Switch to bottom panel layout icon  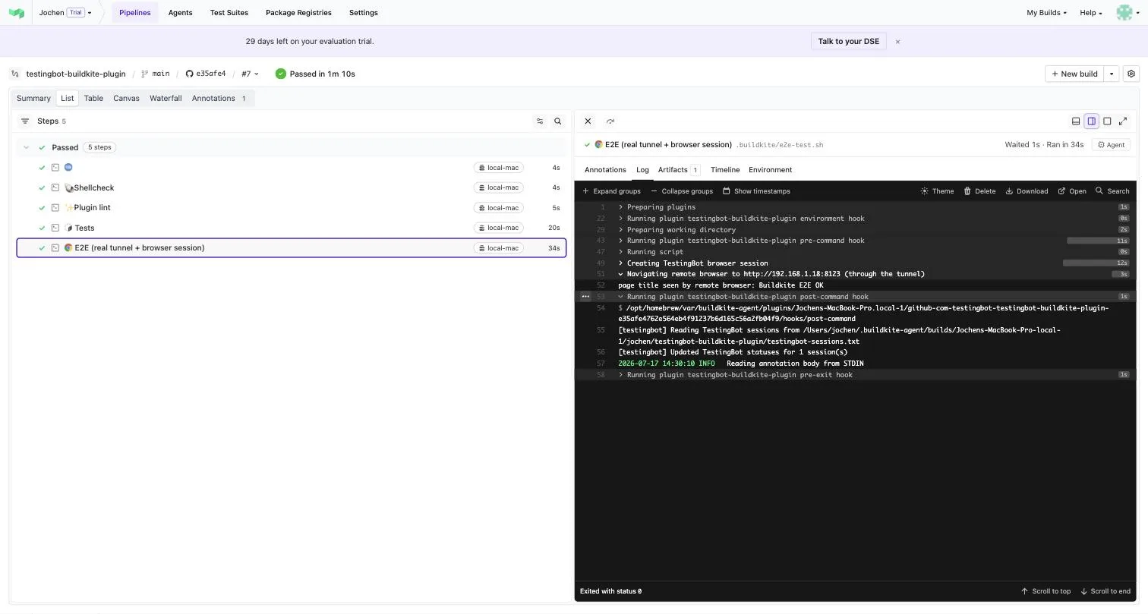click(1076, 121)
